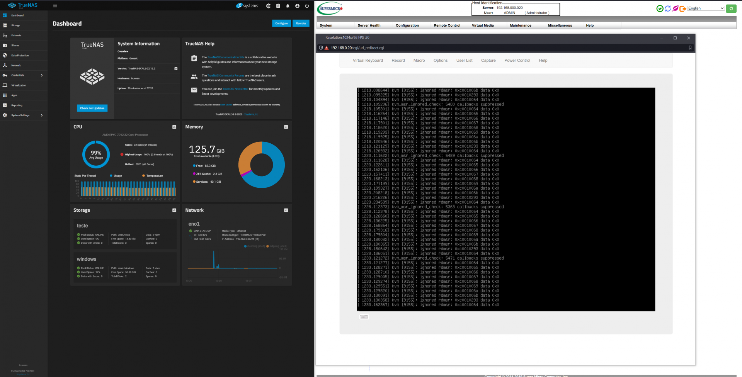
Task: Click the Supermicro logo
Action: coord(330,8)
